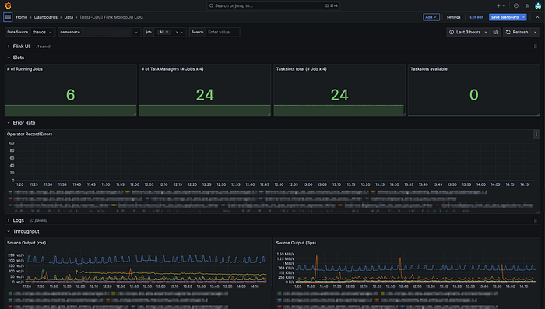Focus the Search or jump to field
This screenshot has width=545, height=309.
click(273, 5)
